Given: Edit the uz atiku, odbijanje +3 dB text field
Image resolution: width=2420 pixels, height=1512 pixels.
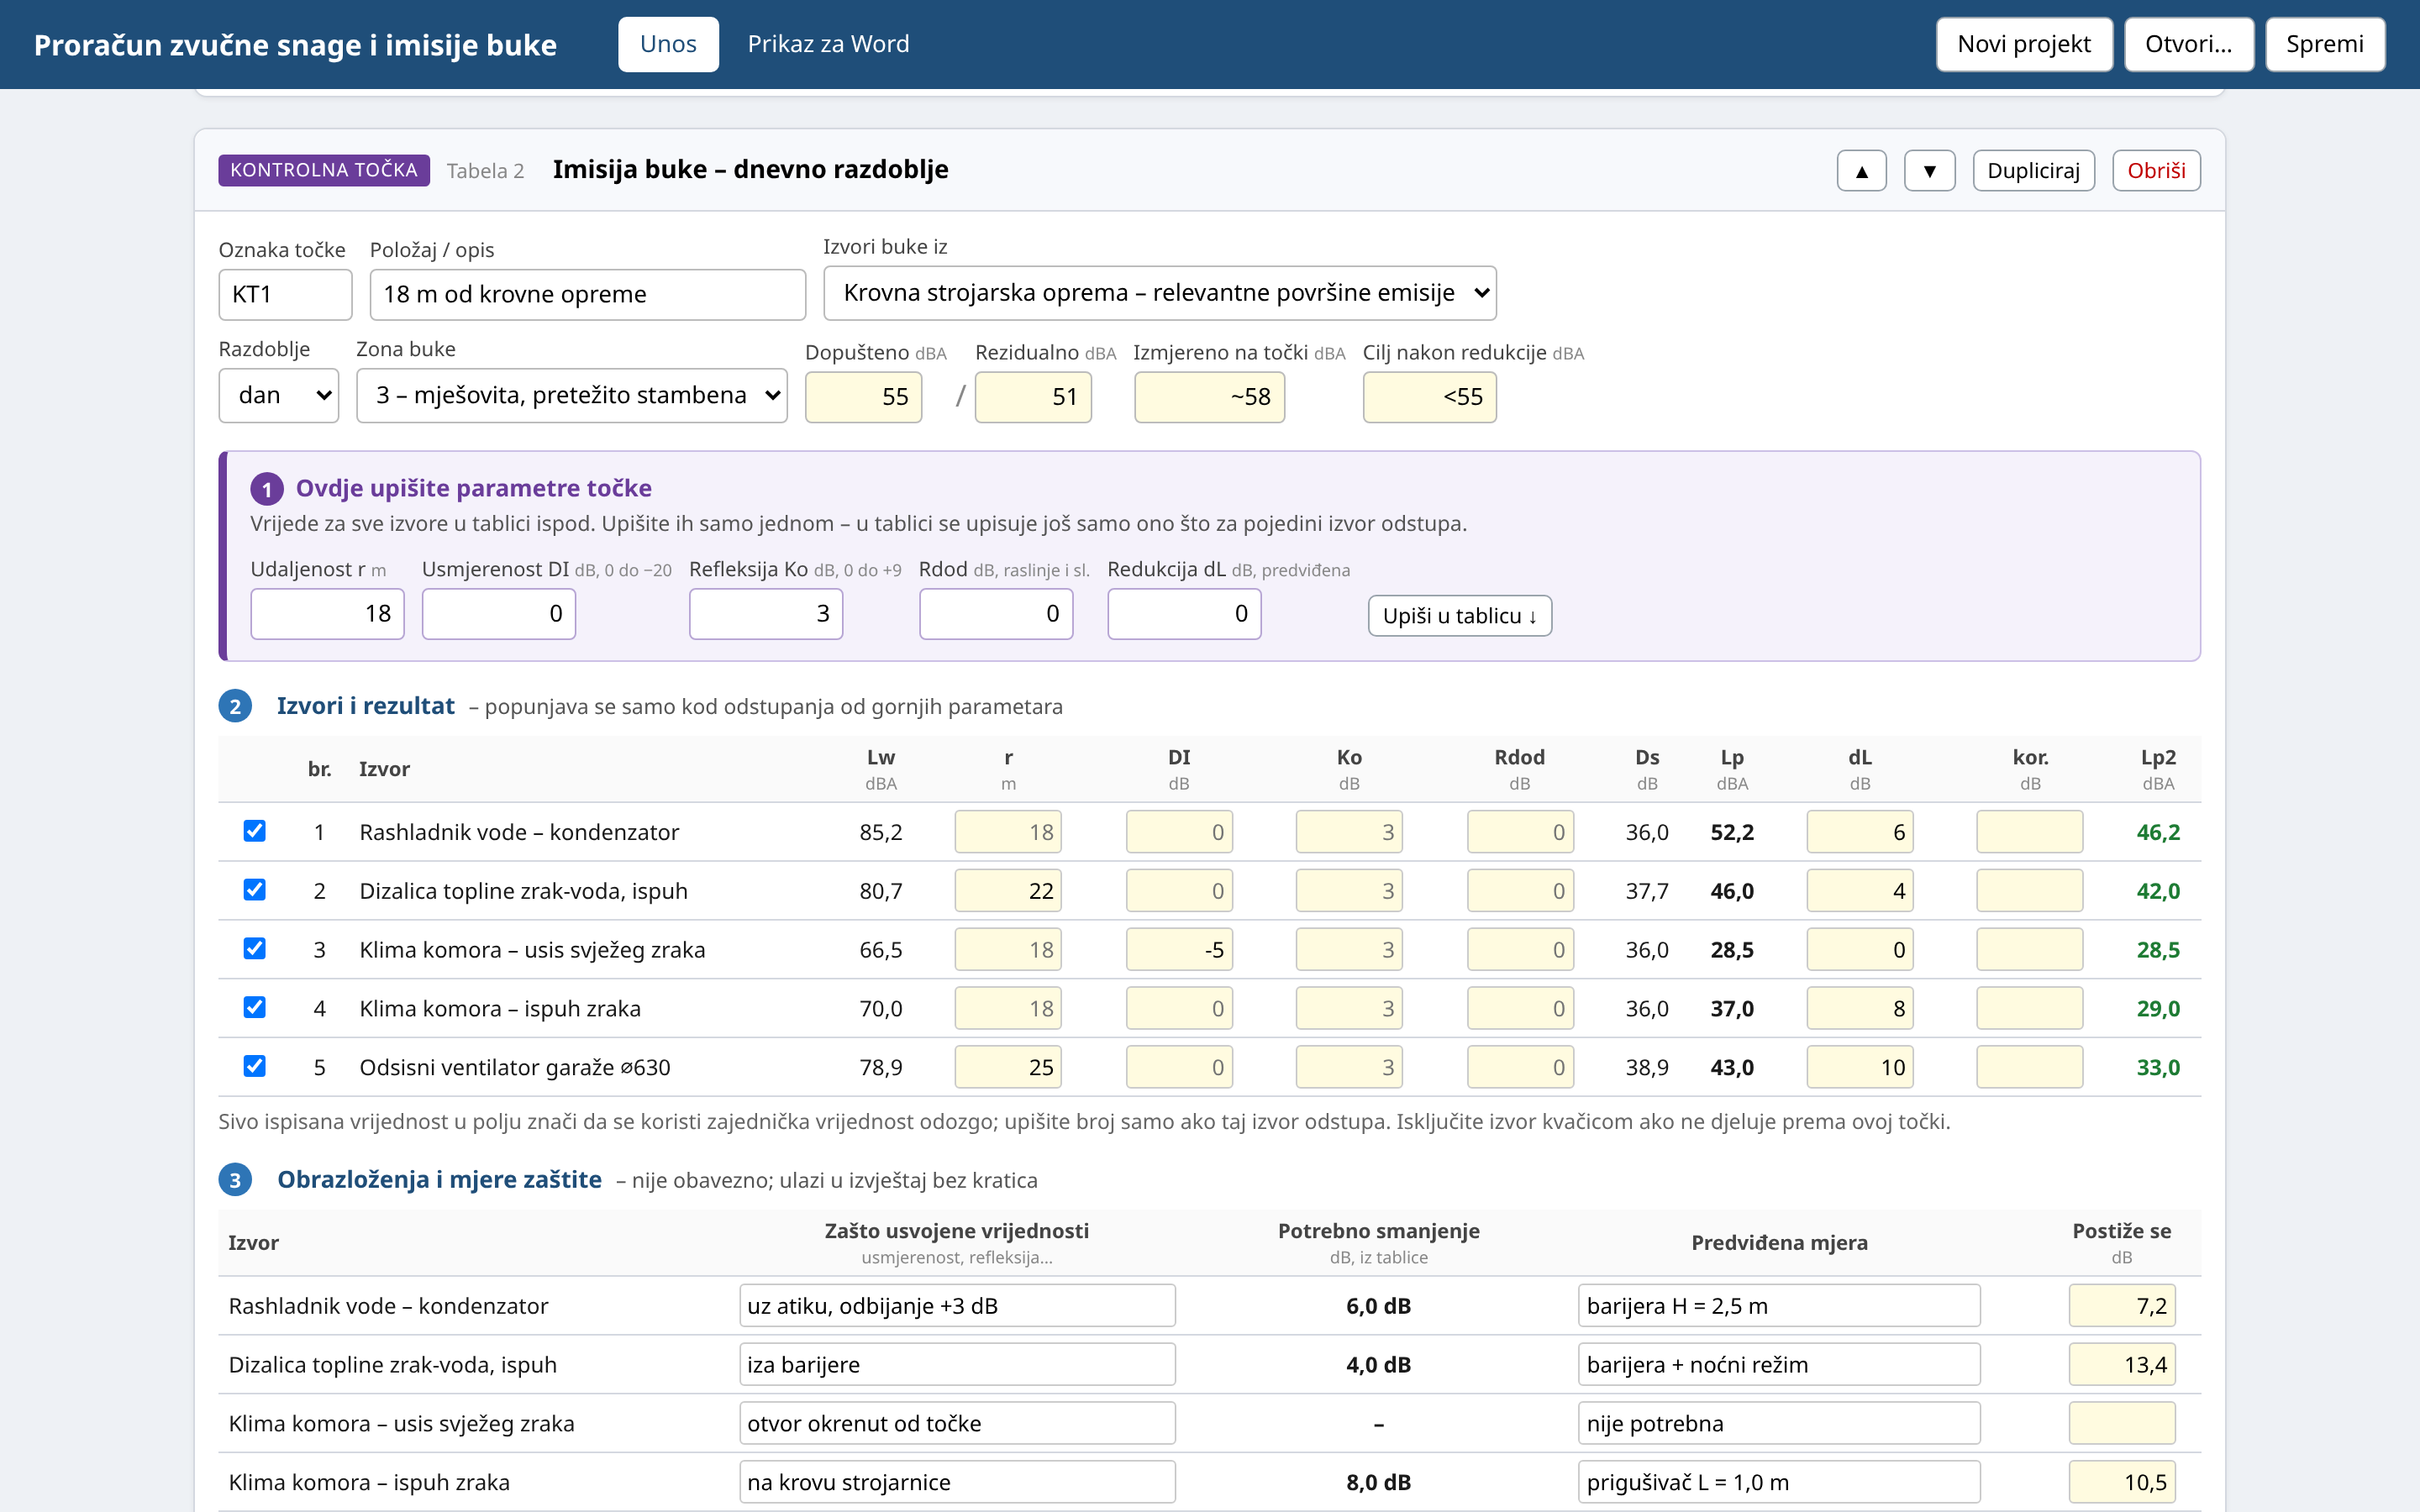Looking at the screenshot, I should click(x=956, y=1305).
